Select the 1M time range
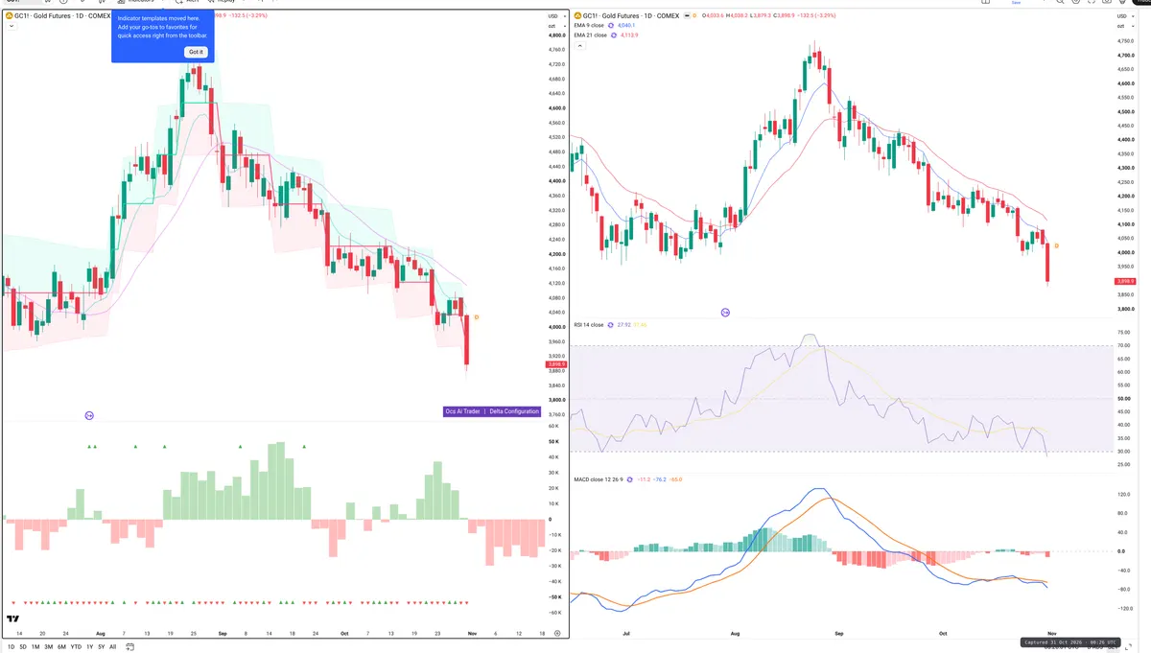Screen dimensions: 1151x653 click(x=35, y=646)
